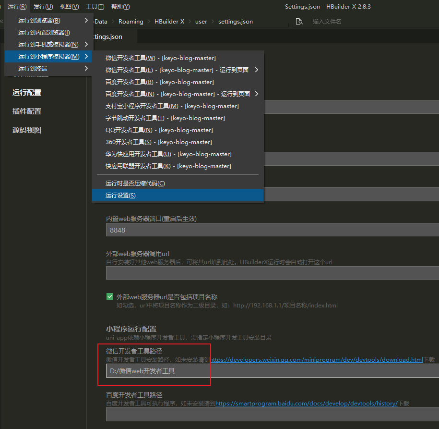Select 运行时是否压缩代码(C) option
Viewport: 439px width, 429px height.
[135, 184]
